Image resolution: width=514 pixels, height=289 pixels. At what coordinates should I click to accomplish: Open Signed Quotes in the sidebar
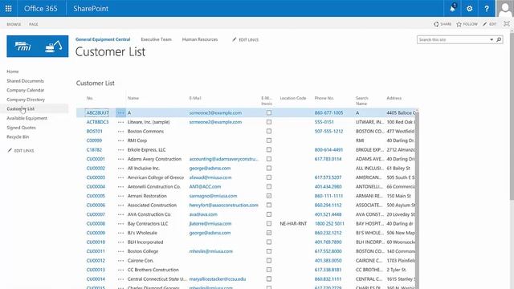click(x=22, y=128)
